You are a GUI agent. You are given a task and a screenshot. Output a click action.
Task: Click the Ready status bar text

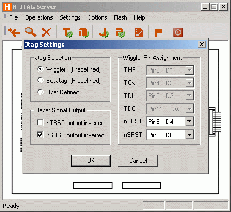(11, 206)
